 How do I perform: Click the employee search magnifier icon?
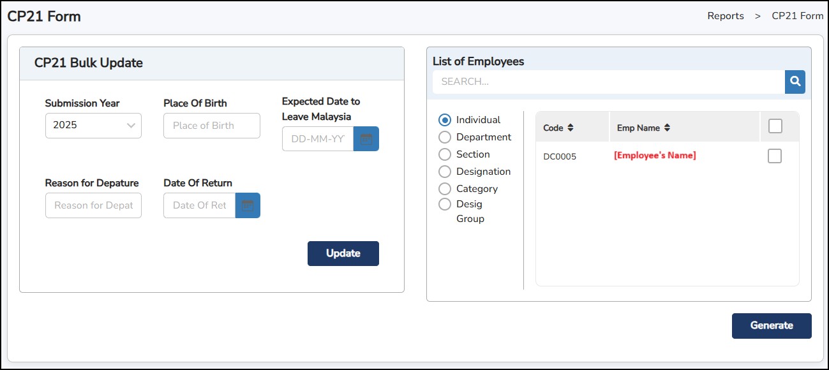tap(795, 82)
